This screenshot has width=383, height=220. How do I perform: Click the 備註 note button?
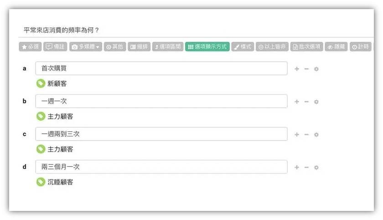pos(56,46)
